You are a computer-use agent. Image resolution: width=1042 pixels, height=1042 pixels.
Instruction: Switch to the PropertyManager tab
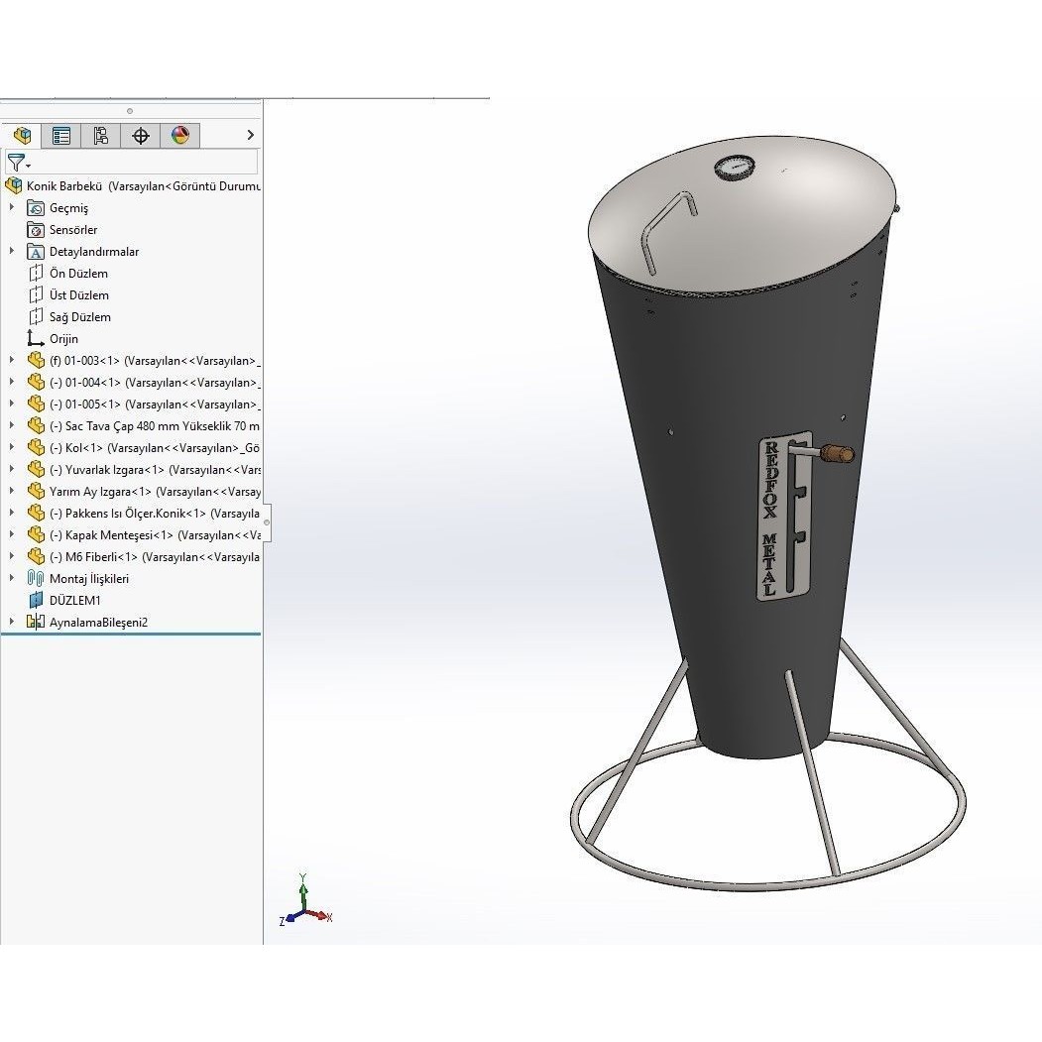click(x=61, y=136)
